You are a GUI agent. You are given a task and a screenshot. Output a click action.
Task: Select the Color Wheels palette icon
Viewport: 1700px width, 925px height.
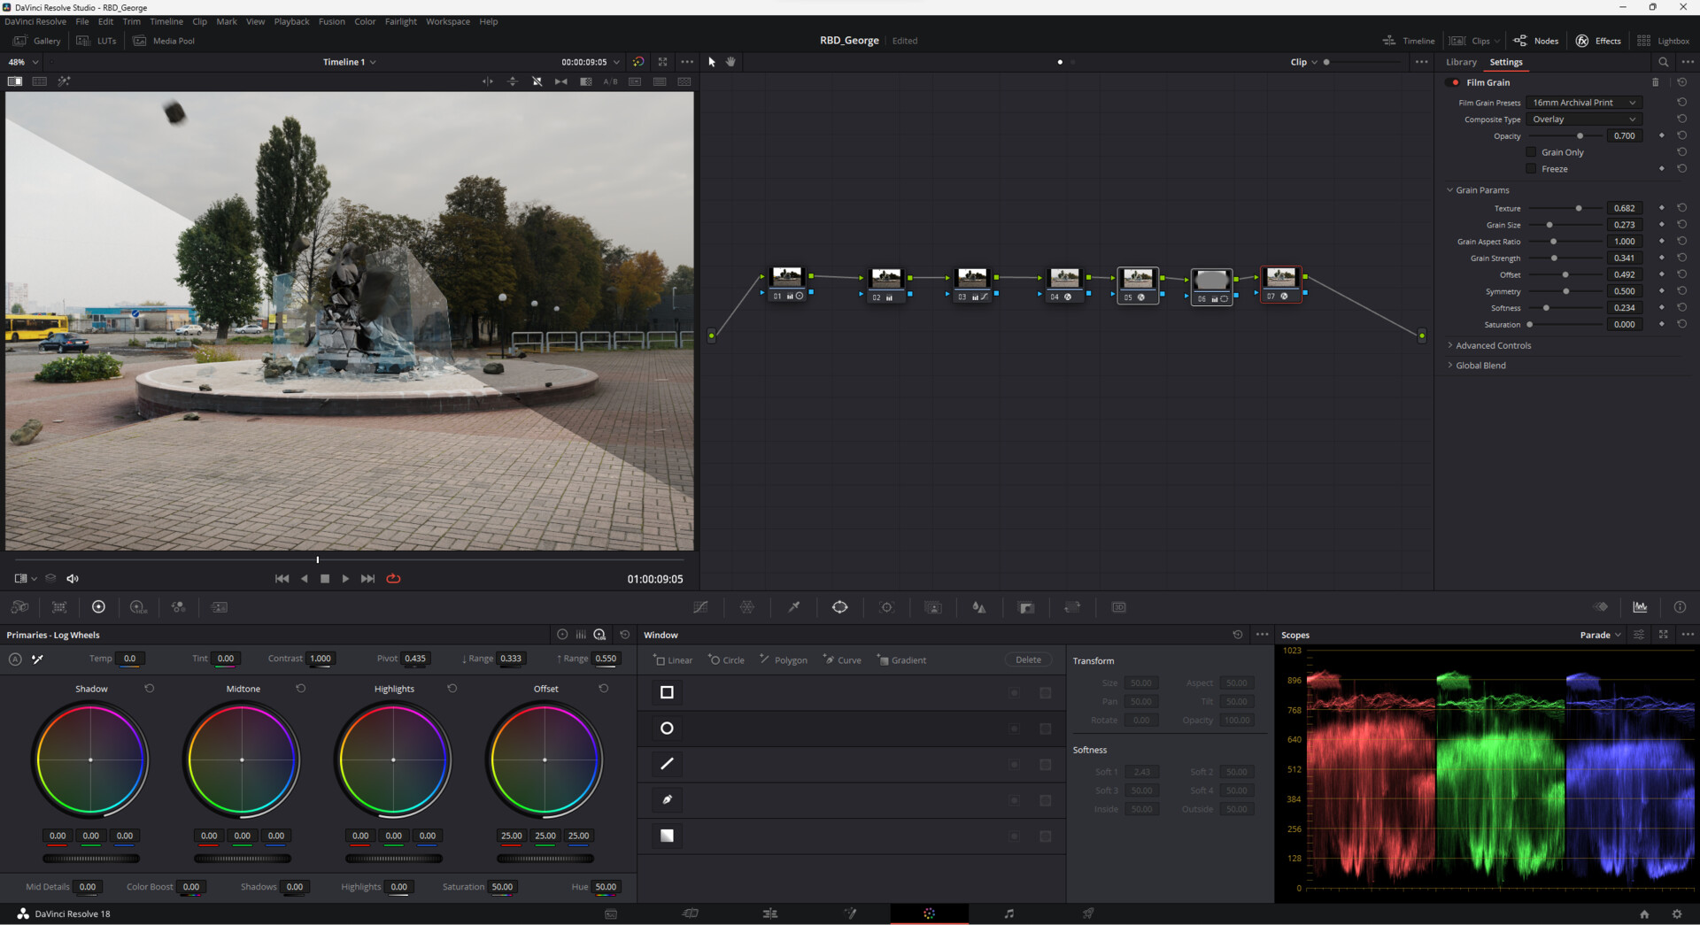[98, 606]
